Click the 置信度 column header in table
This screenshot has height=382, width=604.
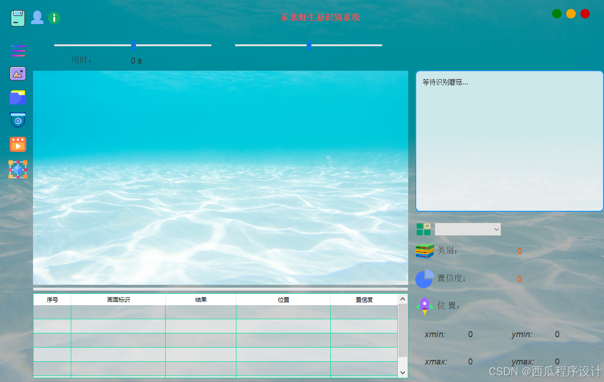[x=364, y=299]
